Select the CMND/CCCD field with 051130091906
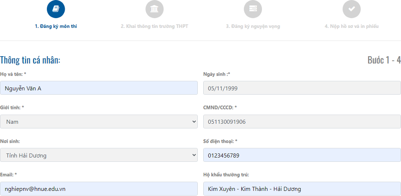This screenshot has height=196, width=401. point(302,122)
